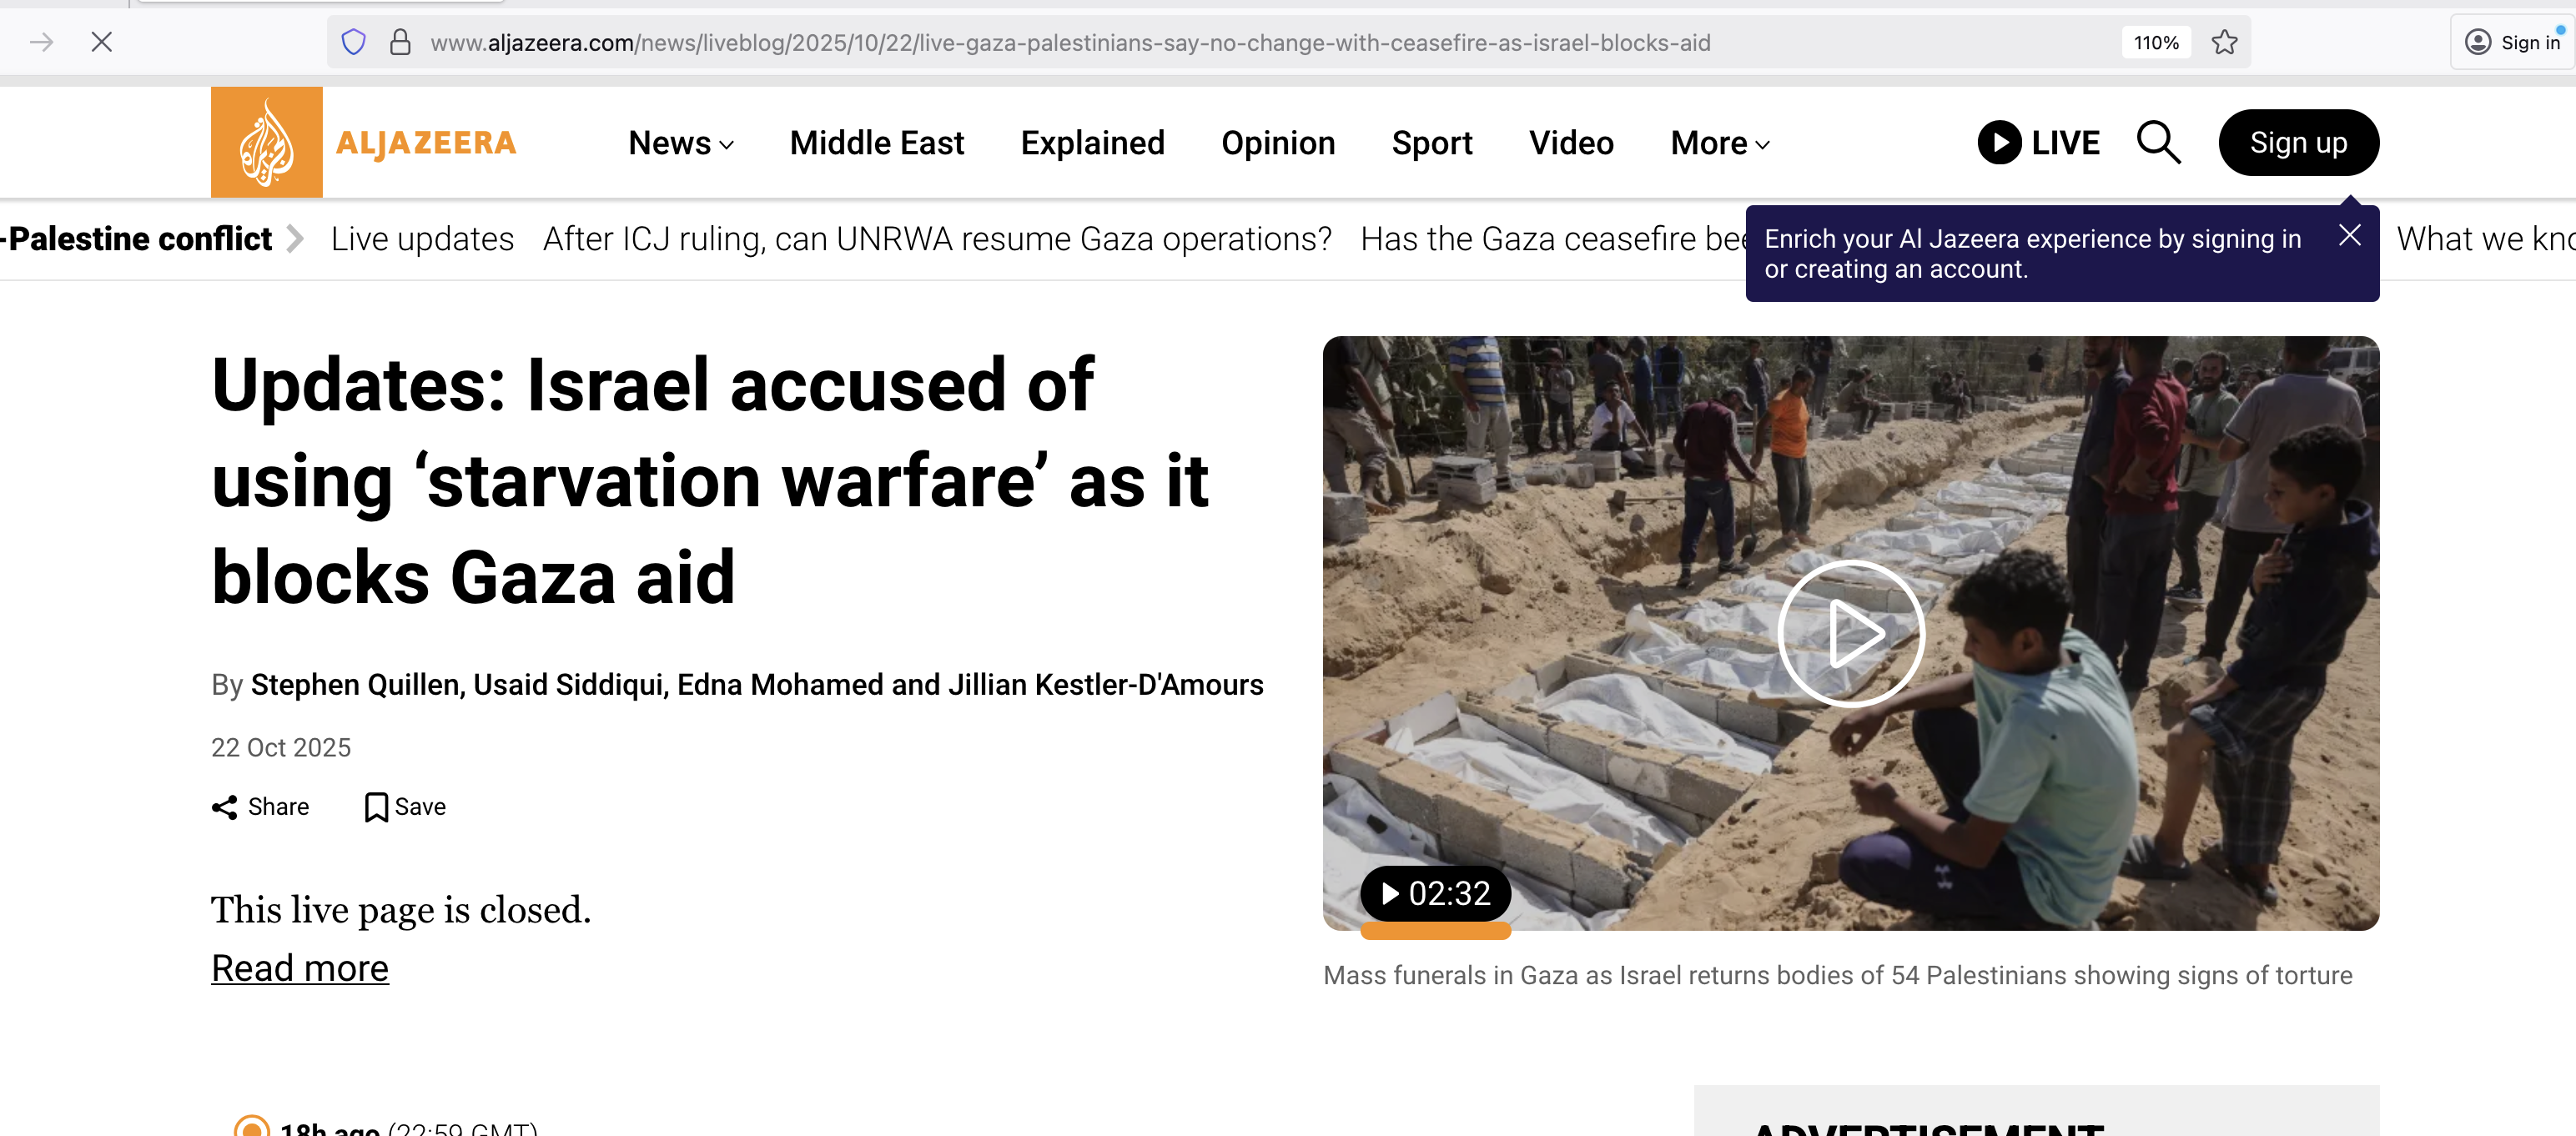Save the article with bookmark icon
Viewport: 2576px width, 1136px height.
376,807
